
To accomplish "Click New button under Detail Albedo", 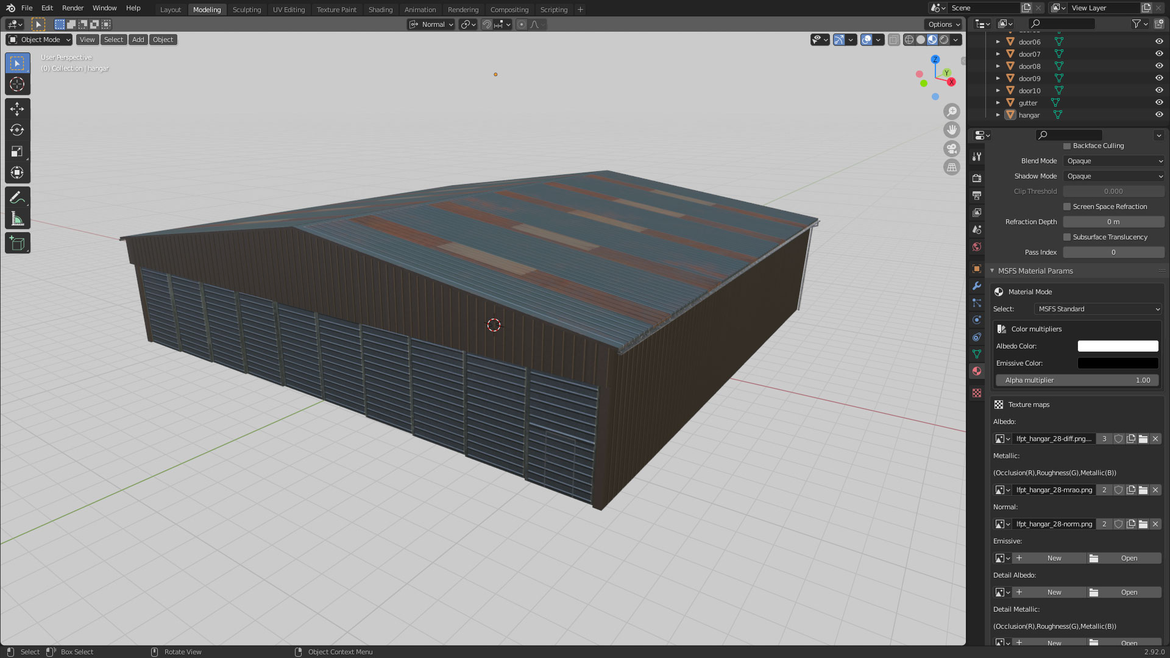I will [1049, 592].
